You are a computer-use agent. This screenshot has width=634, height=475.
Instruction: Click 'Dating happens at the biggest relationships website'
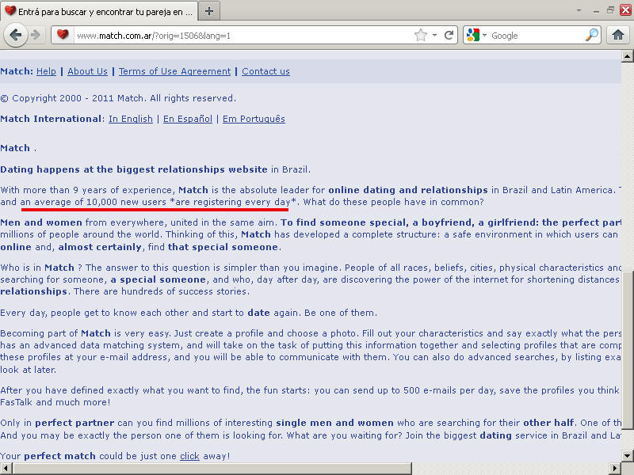coord(134,169)
